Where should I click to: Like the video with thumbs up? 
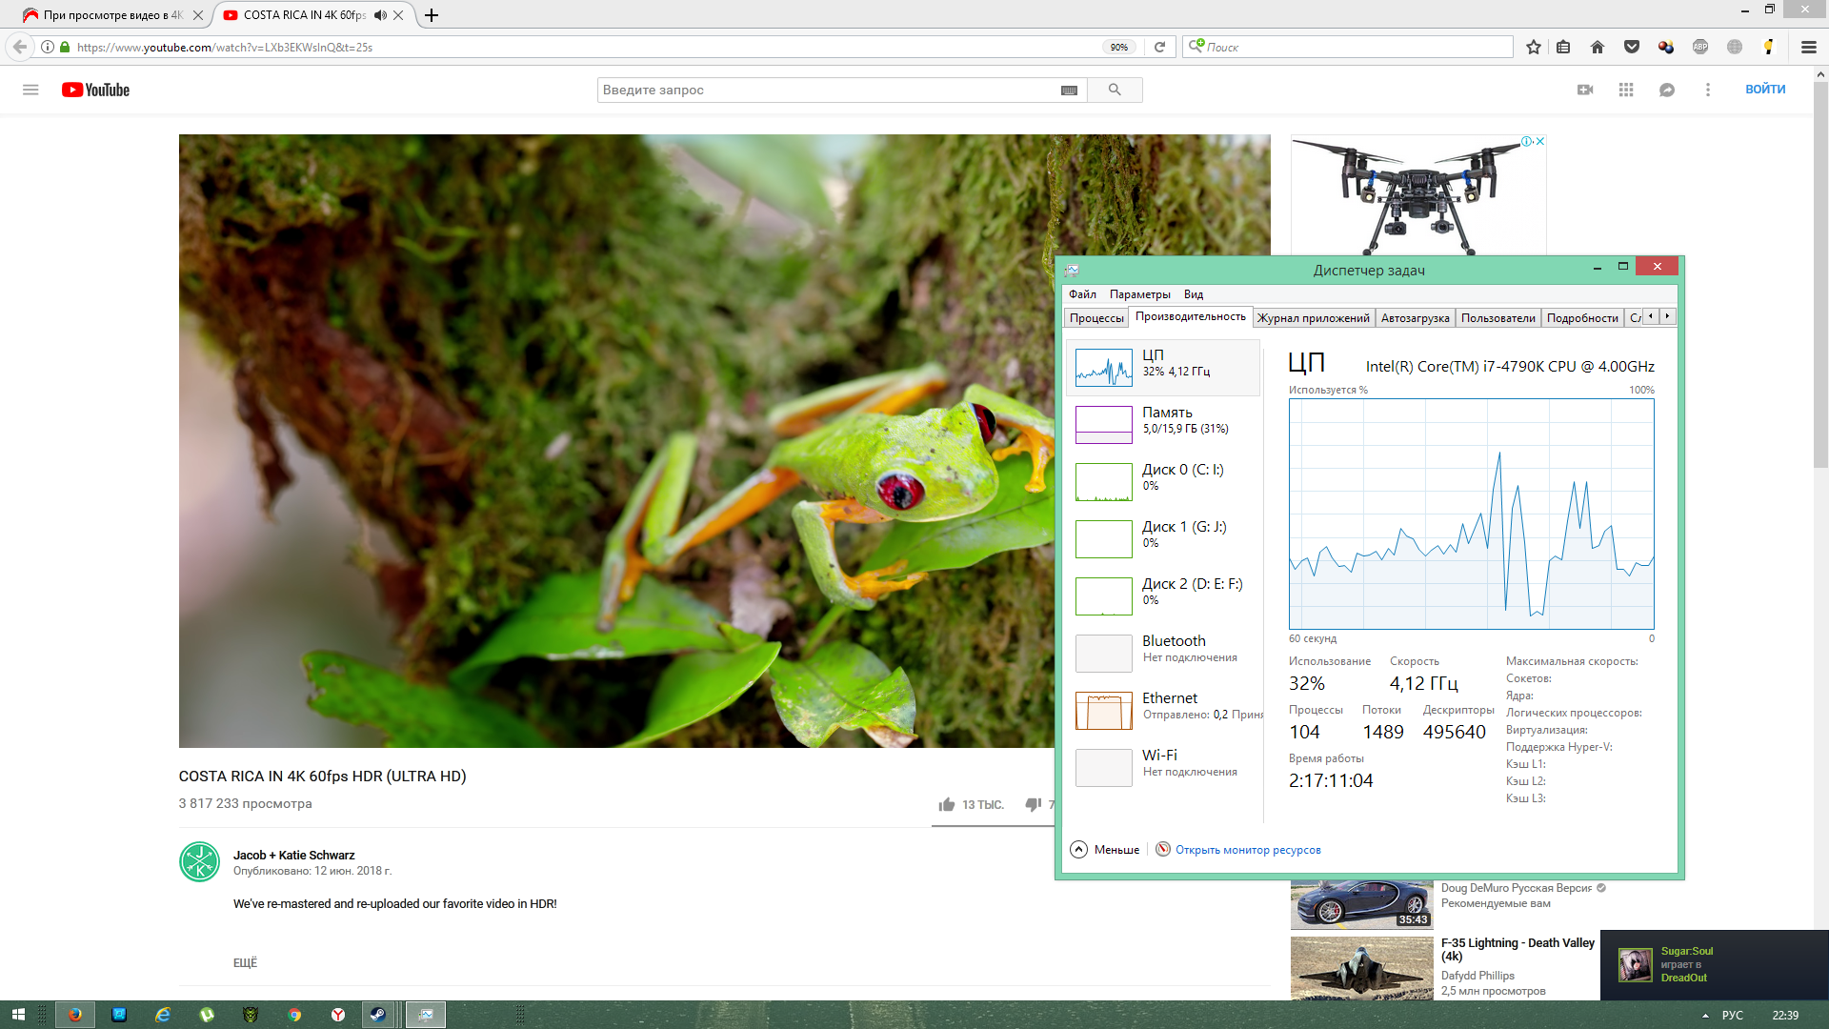coord(946,805)
